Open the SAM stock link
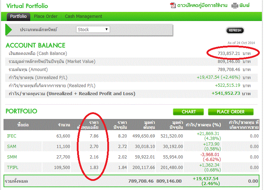 tap(12, 147)
